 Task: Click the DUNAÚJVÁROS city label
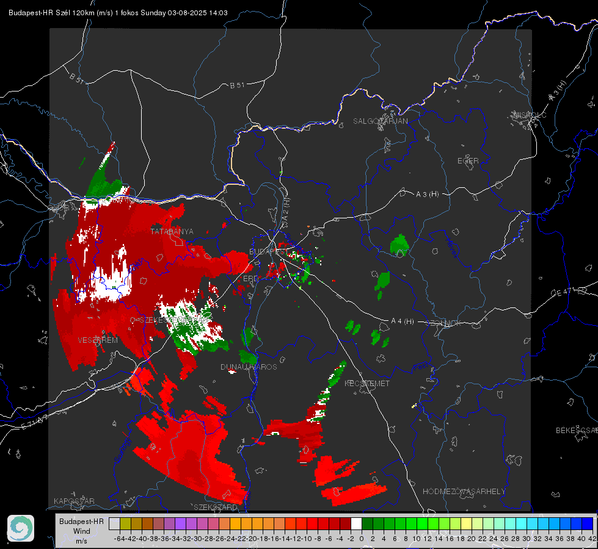pyautogui.click(x=249, y=367)
